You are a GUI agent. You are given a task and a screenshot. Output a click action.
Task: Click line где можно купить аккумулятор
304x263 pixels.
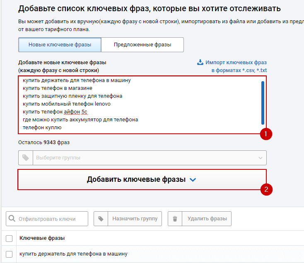pos(80,120)
